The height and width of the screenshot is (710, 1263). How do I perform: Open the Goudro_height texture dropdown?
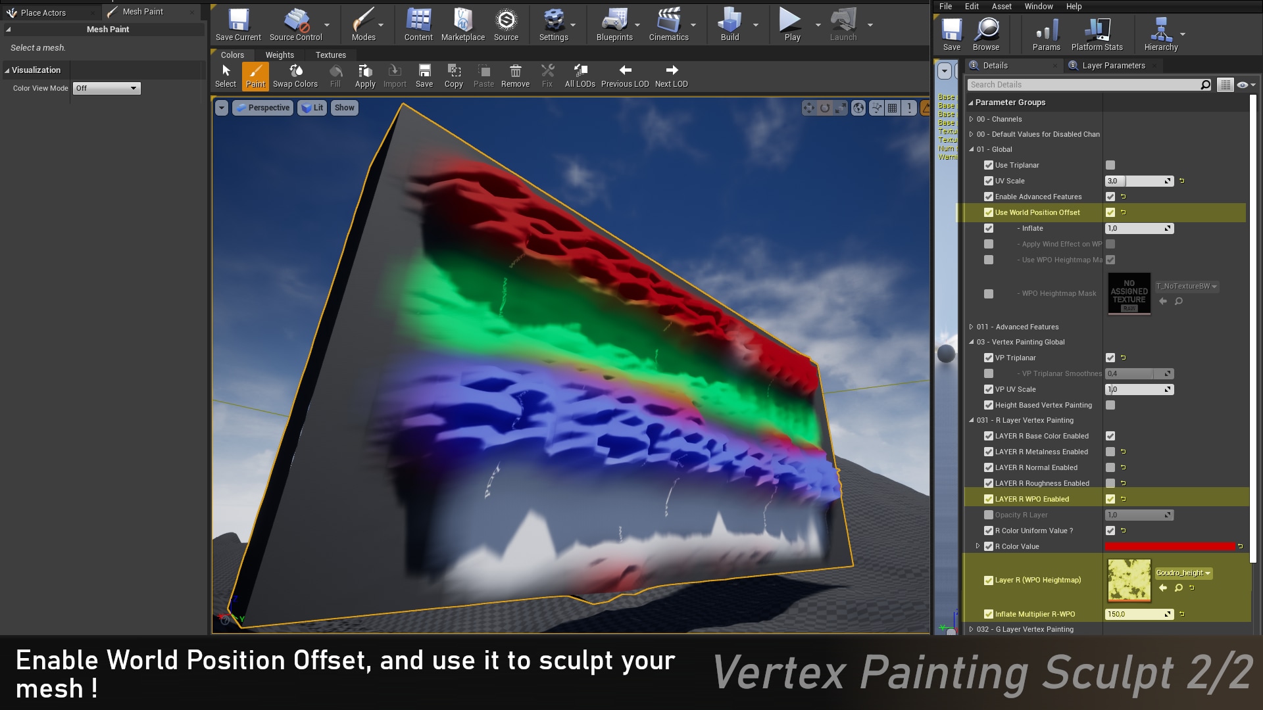click(x=1183, y=573)
